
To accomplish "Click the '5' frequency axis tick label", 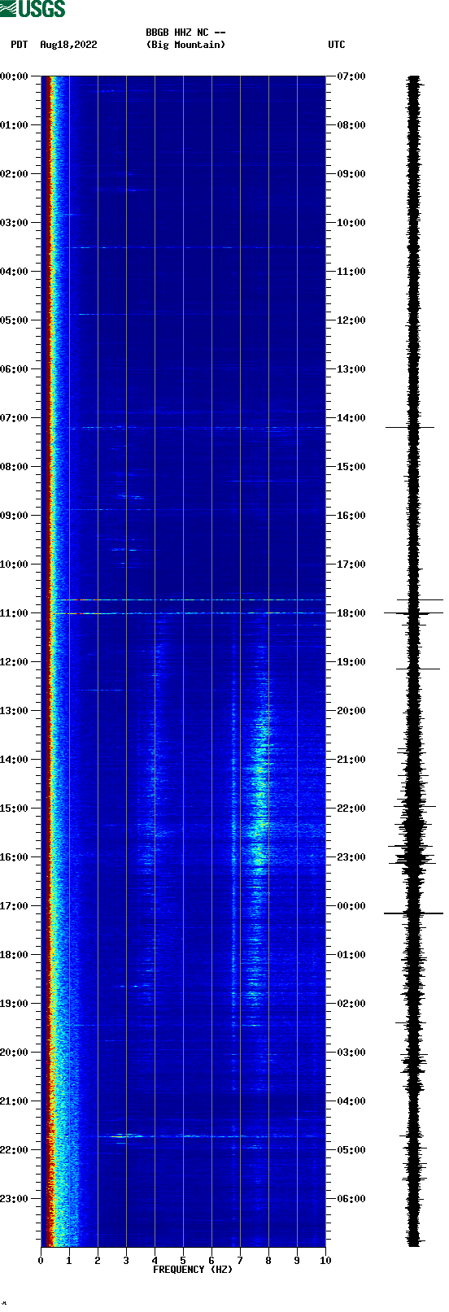I will (183, 1261).
